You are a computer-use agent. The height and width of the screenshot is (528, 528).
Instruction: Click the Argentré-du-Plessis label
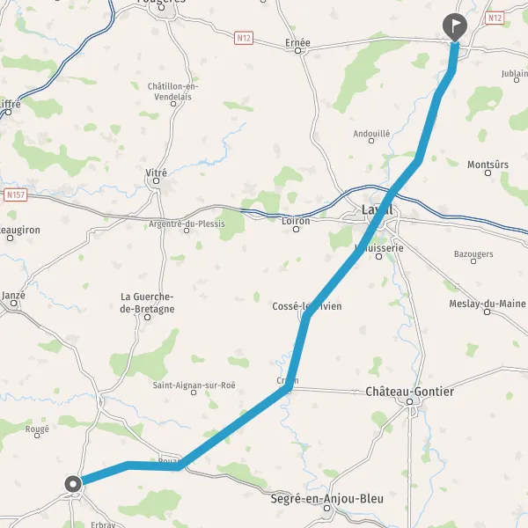(x=187, y=224)
